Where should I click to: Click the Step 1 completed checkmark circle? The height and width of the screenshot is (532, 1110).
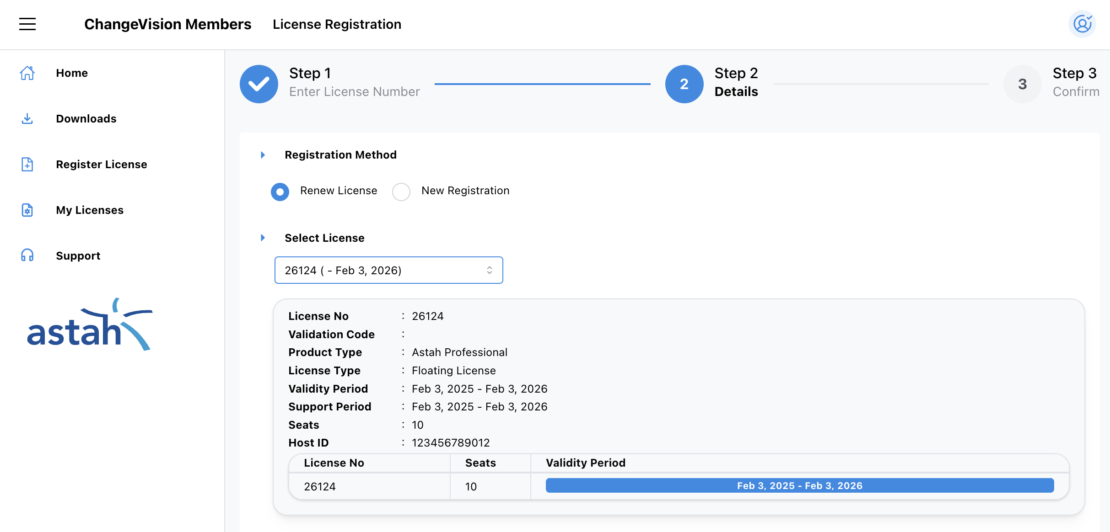coord(259,84)
